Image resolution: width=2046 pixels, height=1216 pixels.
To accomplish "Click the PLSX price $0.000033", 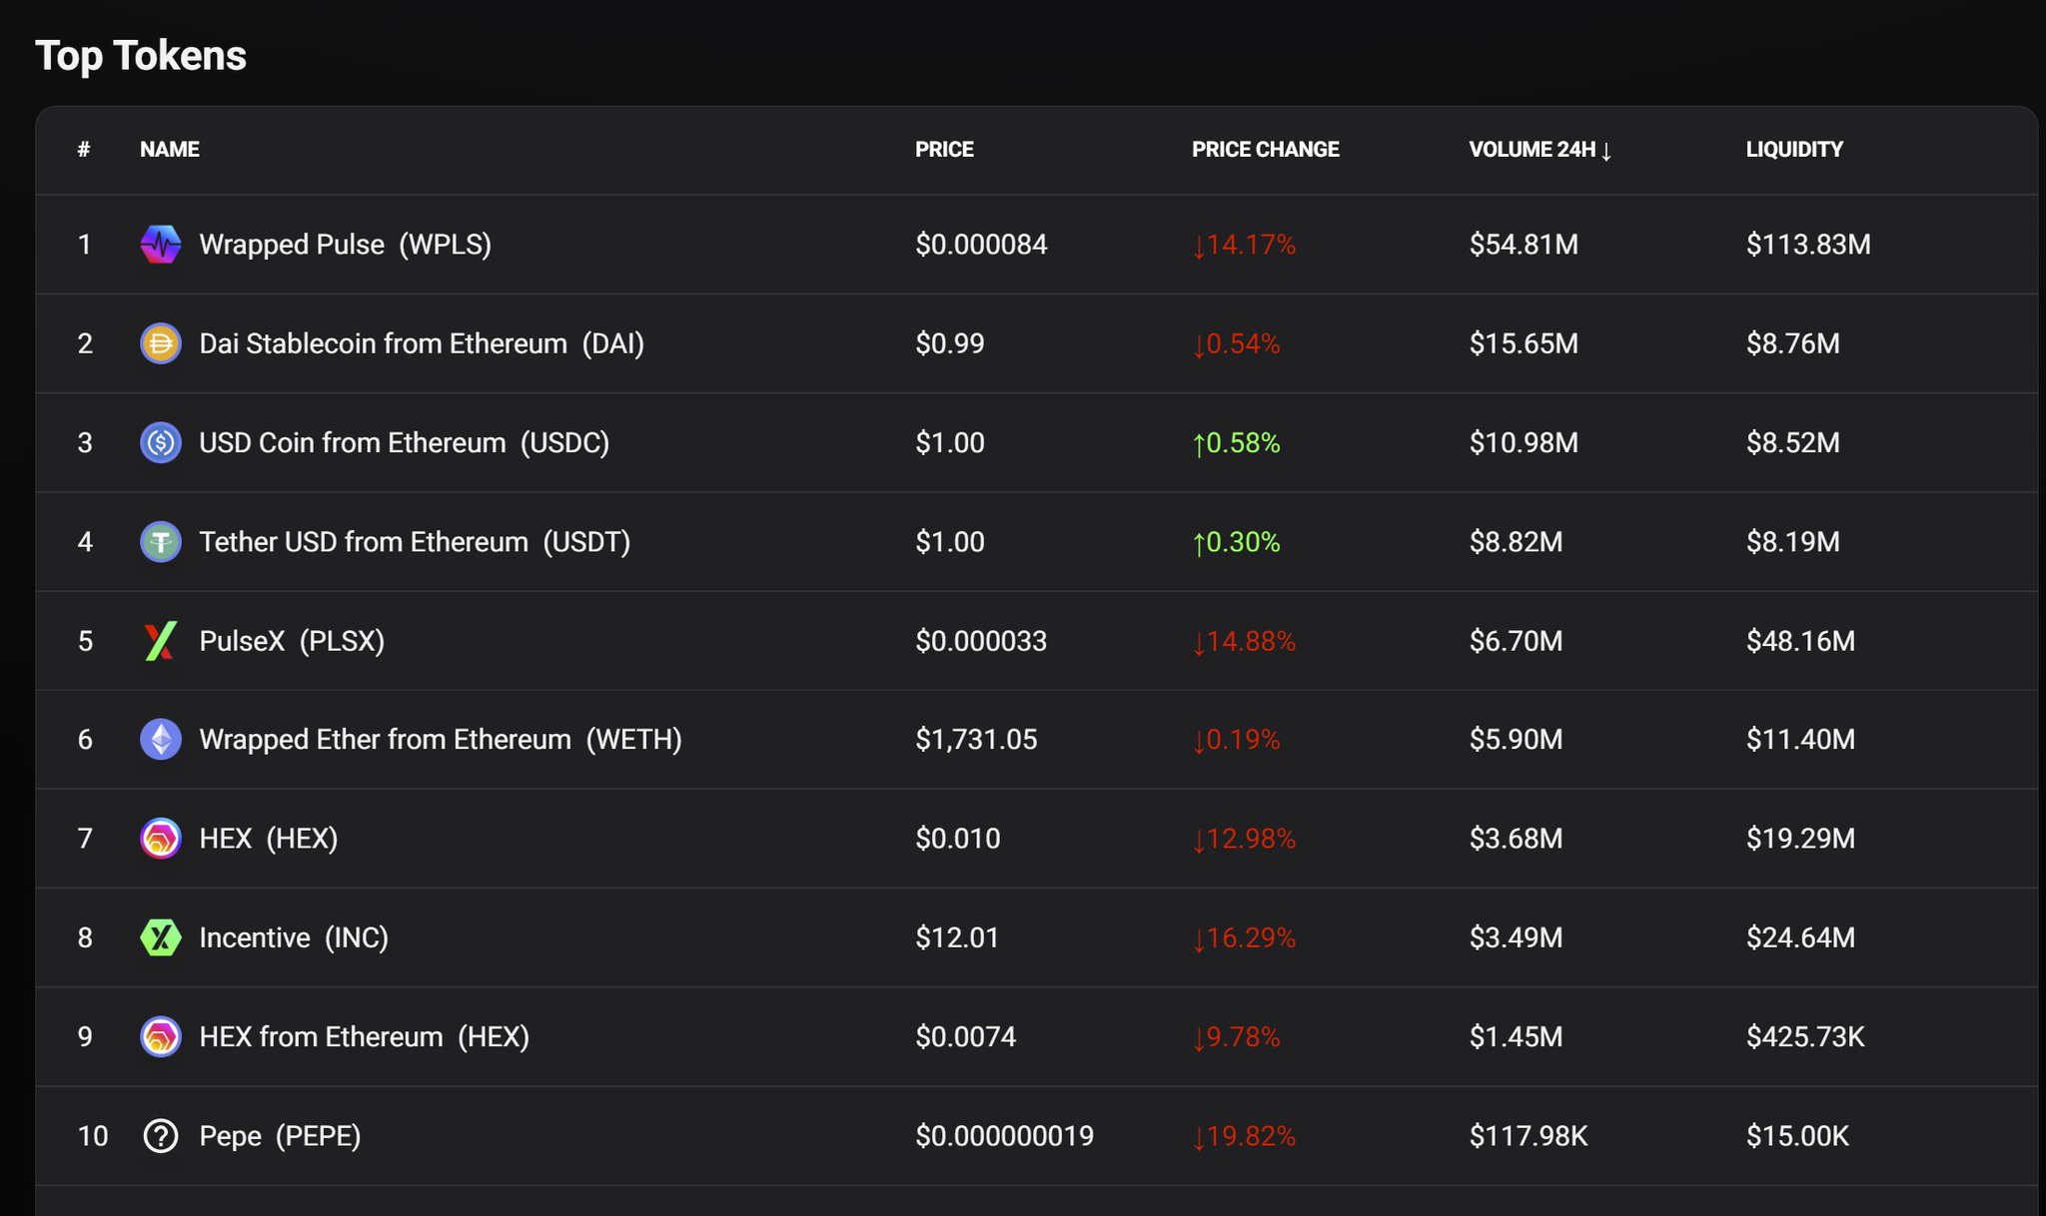I will coord(981,641).
